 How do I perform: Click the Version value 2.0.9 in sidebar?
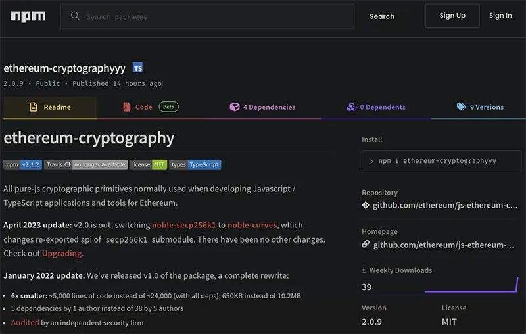pos(371,322)
